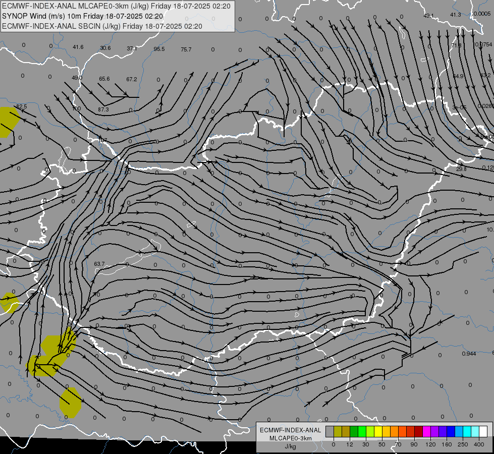Click the pure blue legend swatch

coord(451,431)
